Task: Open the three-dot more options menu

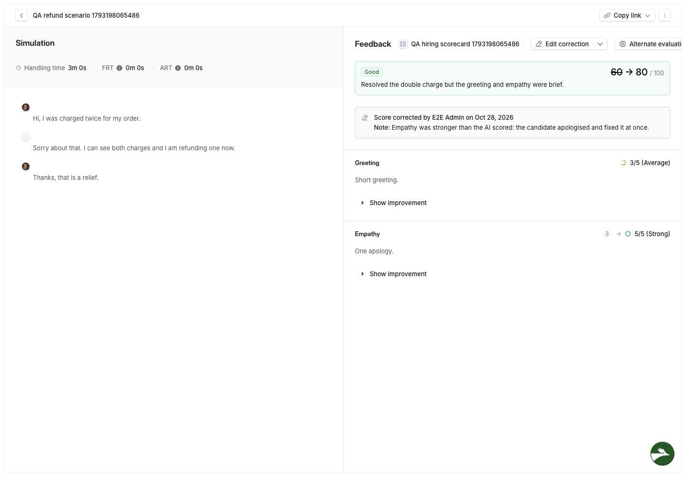Action: pos(665,15)
